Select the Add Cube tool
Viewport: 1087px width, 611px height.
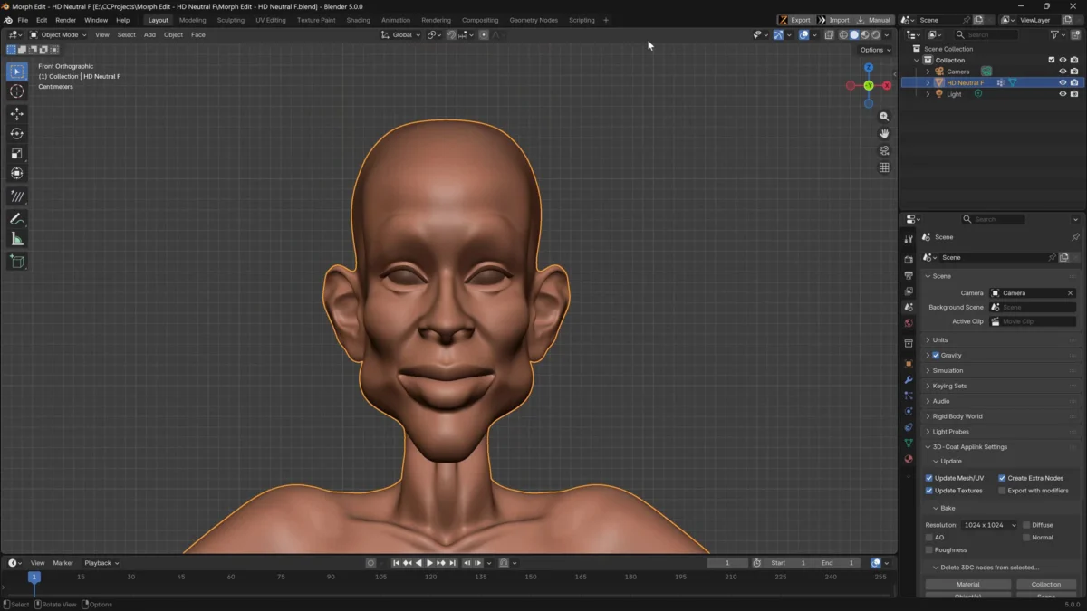pyautogui.click(x=17, y=262)
